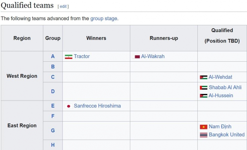The width and height of the screenshot is (247, 150).
Task: Open the group stage link
Action: pyautogui.click(x=104, y=18)
